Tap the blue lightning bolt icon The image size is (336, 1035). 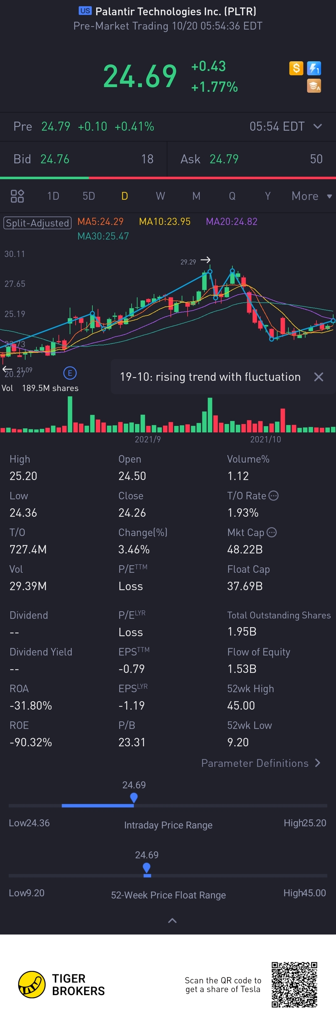[314, 68]
